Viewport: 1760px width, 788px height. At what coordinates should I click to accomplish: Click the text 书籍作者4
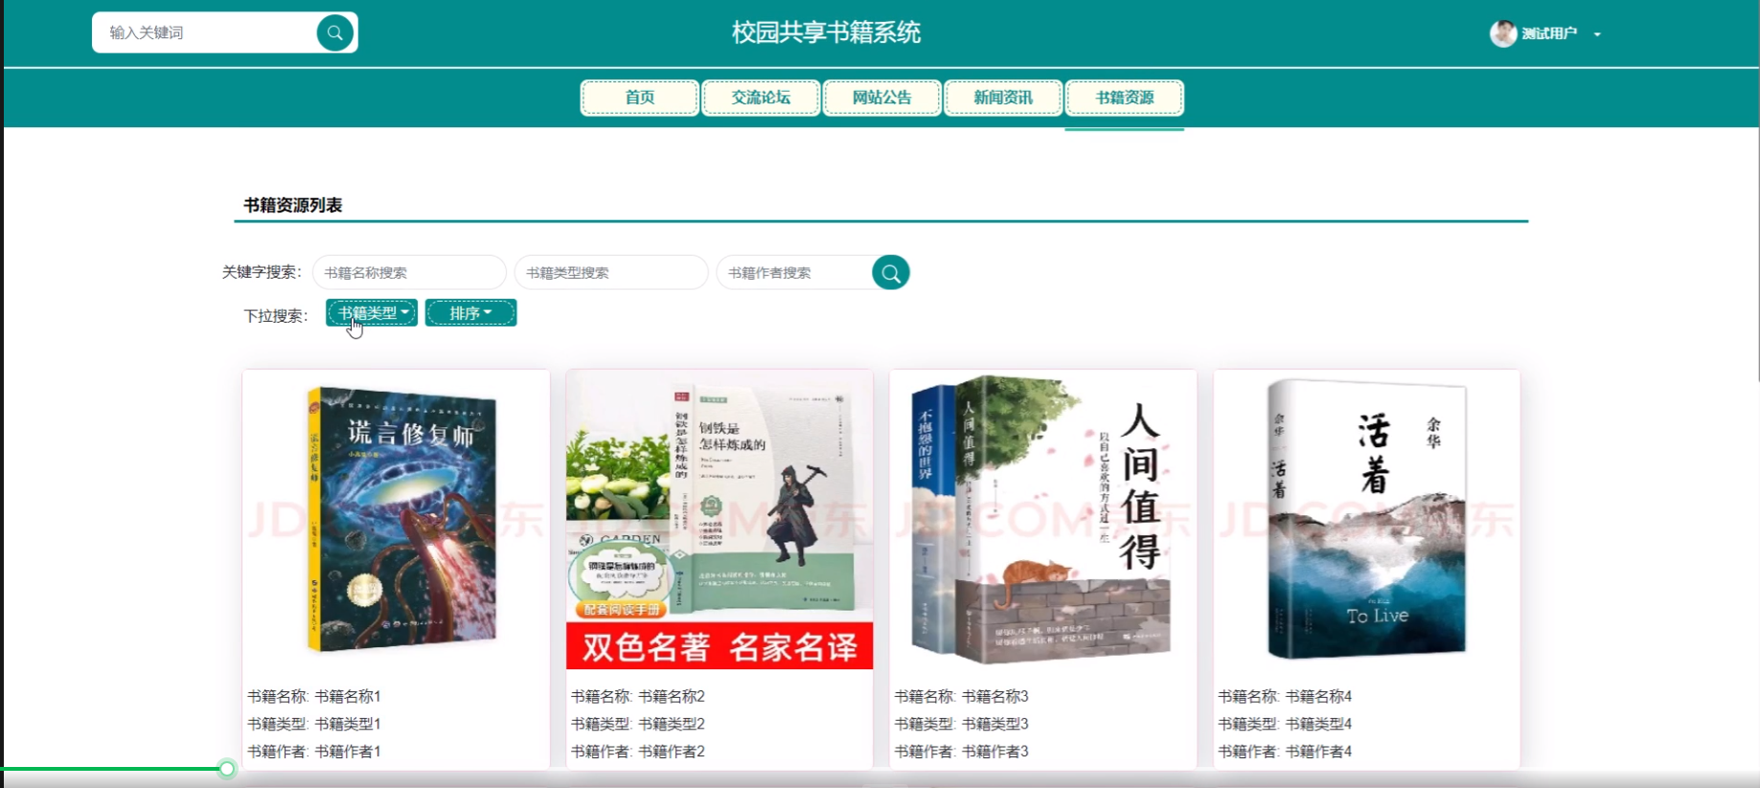(x=1319, y=752)
